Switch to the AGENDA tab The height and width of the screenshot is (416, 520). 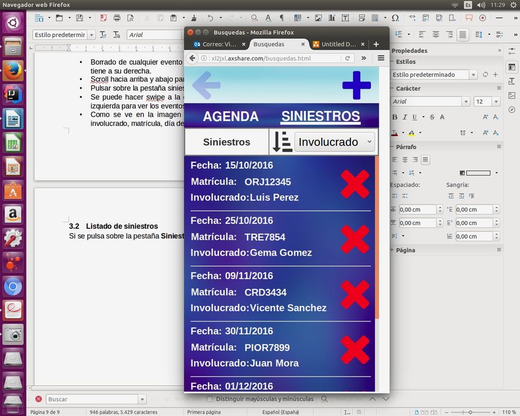(x=231, y=116)
